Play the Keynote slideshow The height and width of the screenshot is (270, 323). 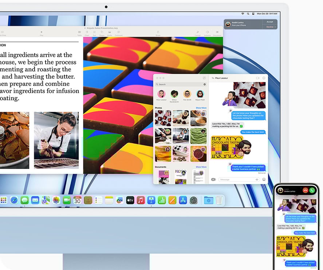[x=42, y=32]
